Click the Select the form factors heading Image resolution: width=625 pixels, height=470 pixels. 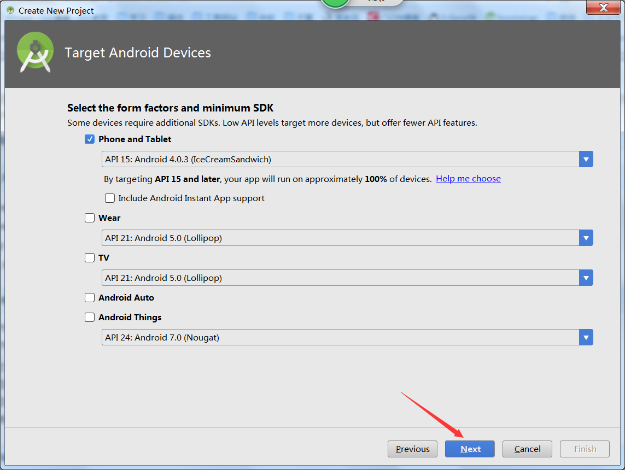[x=170, y=108]
